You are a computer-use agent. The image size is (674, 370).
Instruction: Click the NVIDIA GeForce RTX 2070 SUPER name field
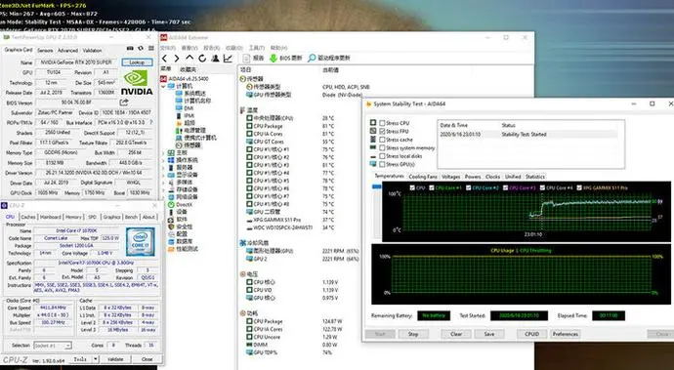76,62
